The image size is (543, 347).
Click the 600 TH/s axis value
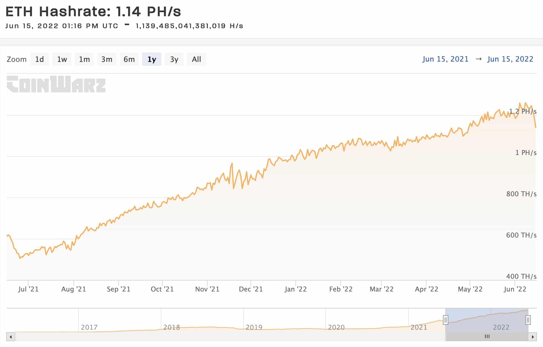pyautogui.click(x=521, y=235)
